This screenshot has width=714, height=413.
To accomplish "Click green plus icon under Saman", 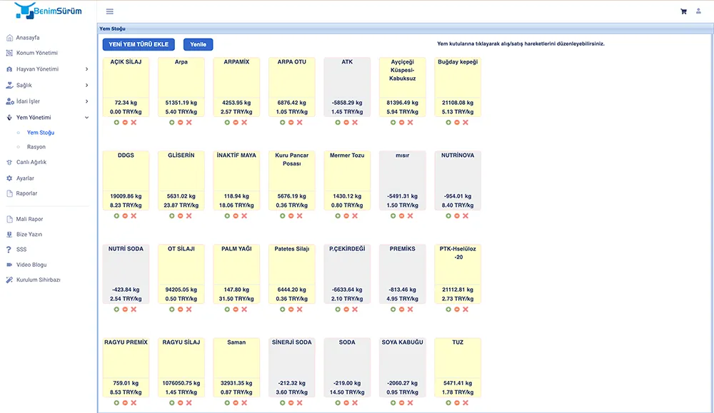I will pos(227,403).
